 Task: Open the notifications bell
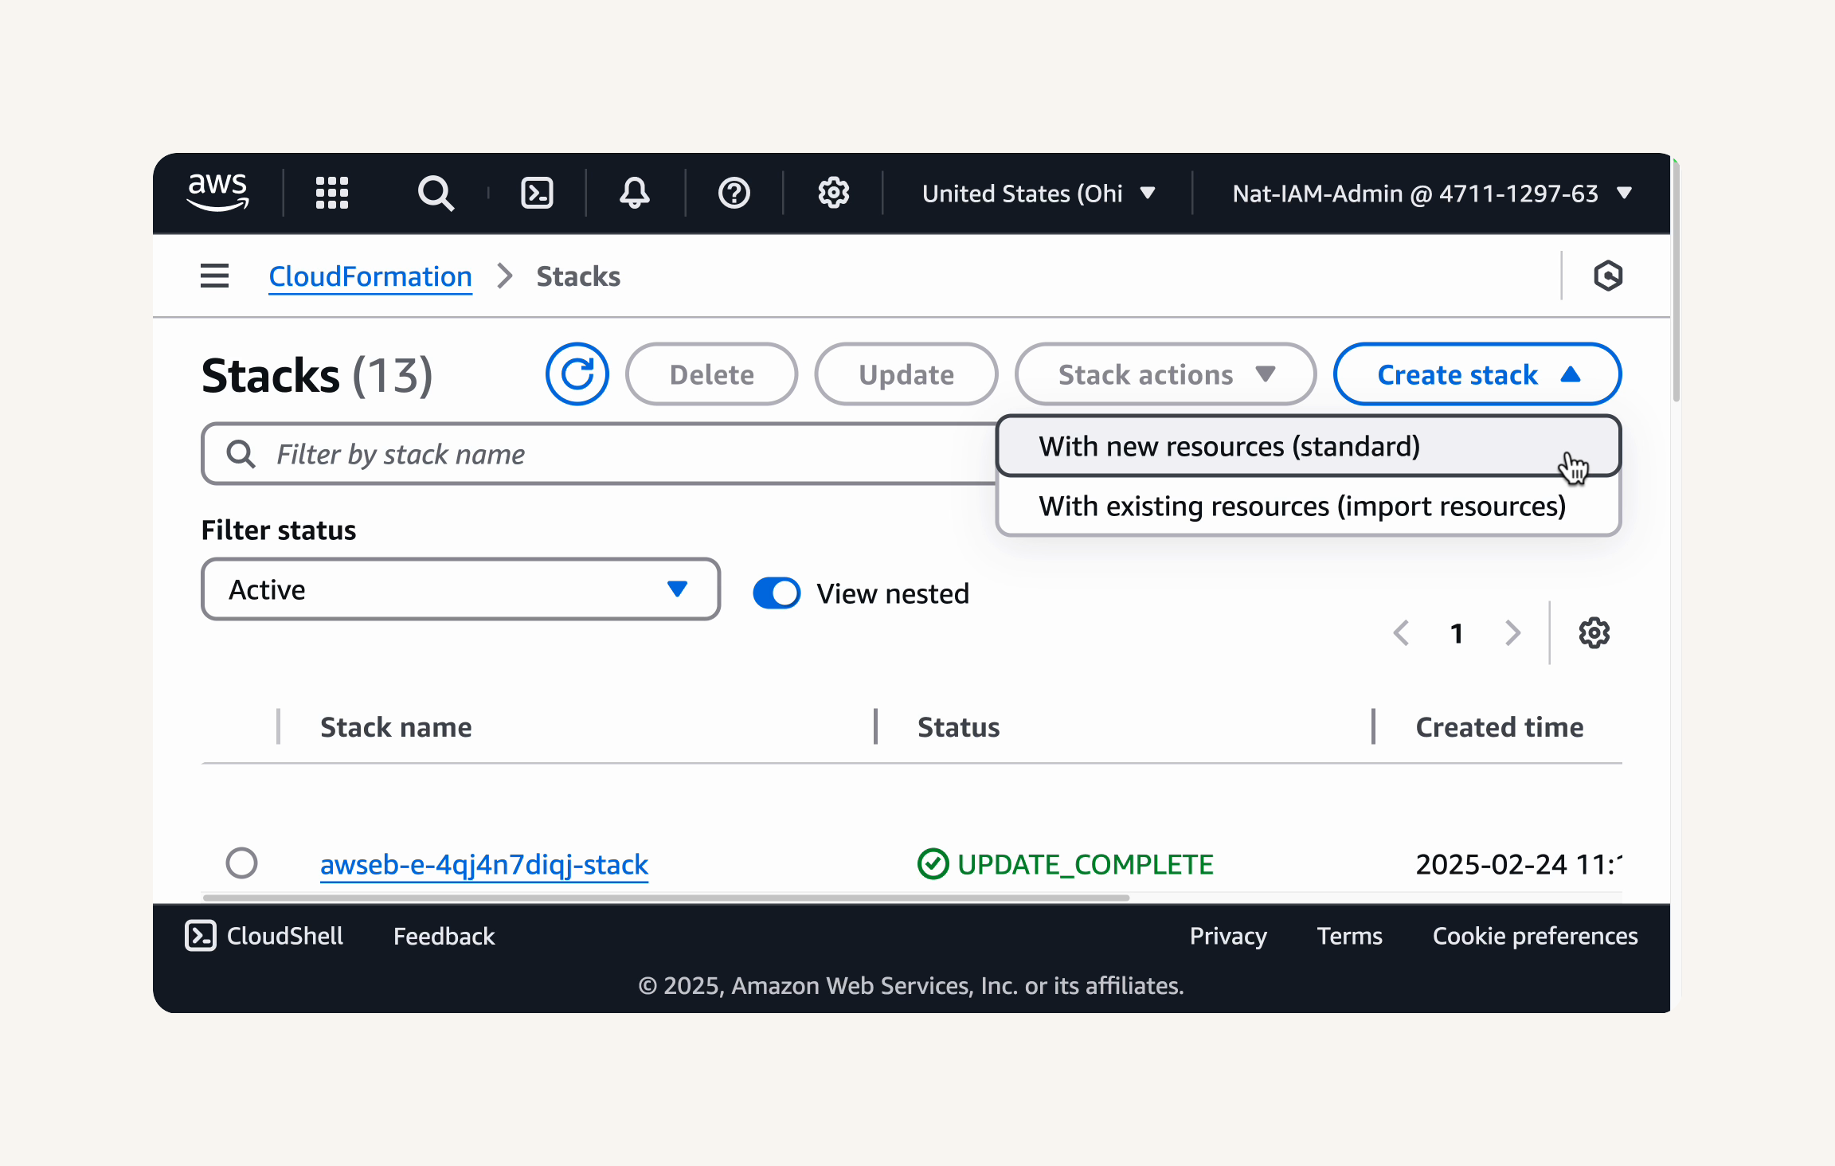coord(635,194)
